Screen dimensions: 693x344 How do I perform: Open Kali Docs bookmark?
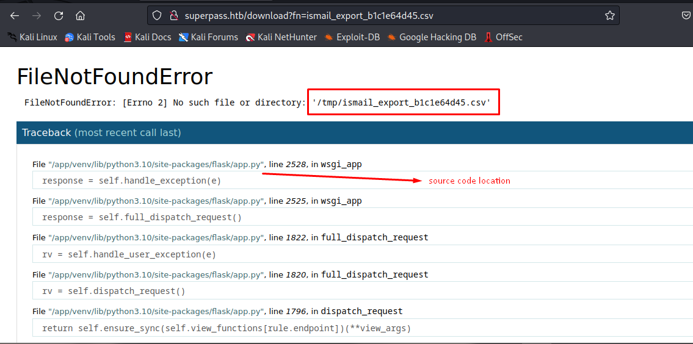pos(147,37)
